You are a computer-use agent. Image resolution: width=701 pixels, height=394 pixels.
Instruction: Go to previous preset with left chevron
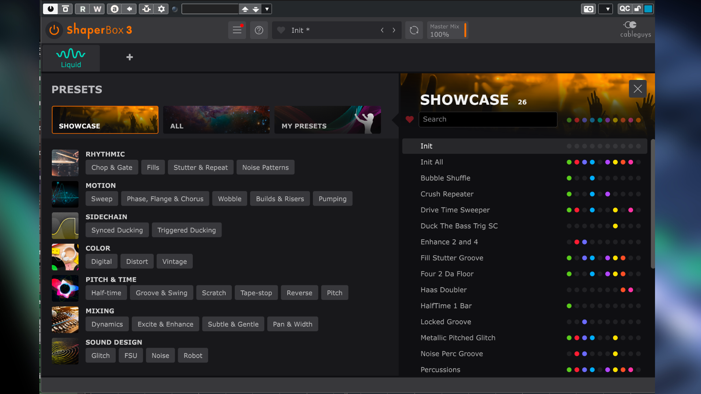382,30
